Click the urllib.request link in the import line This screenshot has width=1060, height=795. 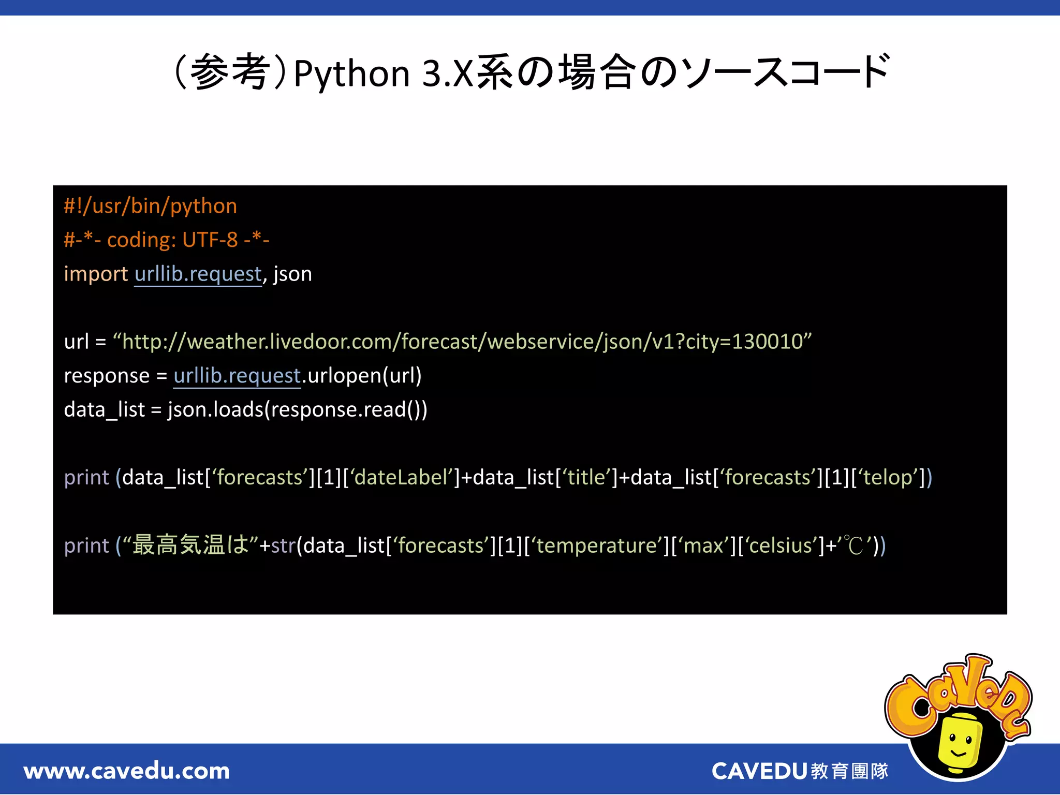coord(198,274)
